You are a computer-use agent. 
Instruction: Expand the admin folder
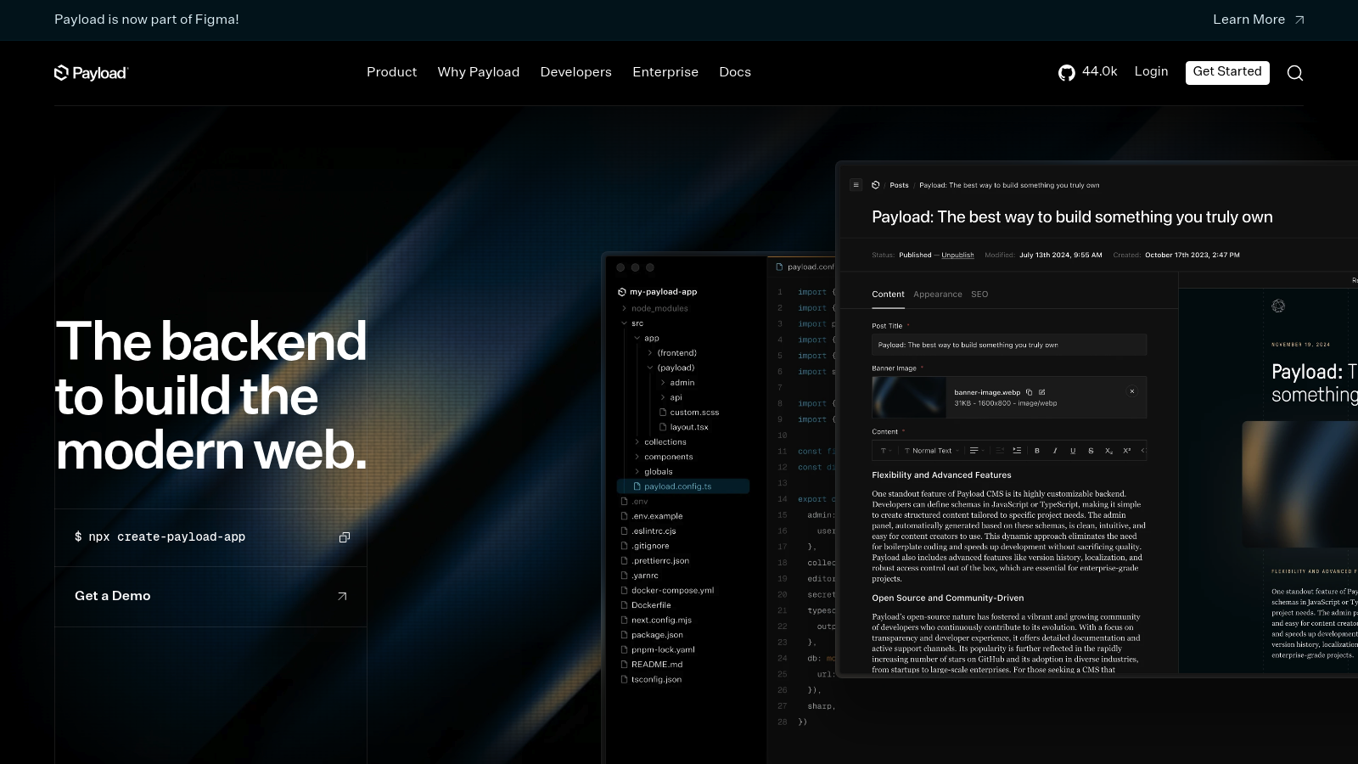(x=677, y=383)
